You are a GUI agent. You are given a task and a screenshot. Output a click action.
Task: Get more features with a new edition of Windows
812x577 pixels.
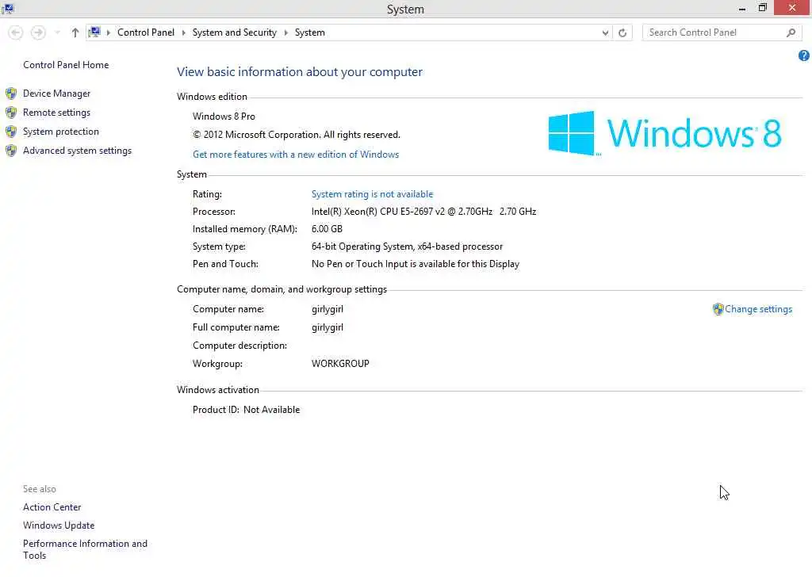point(296,155)
